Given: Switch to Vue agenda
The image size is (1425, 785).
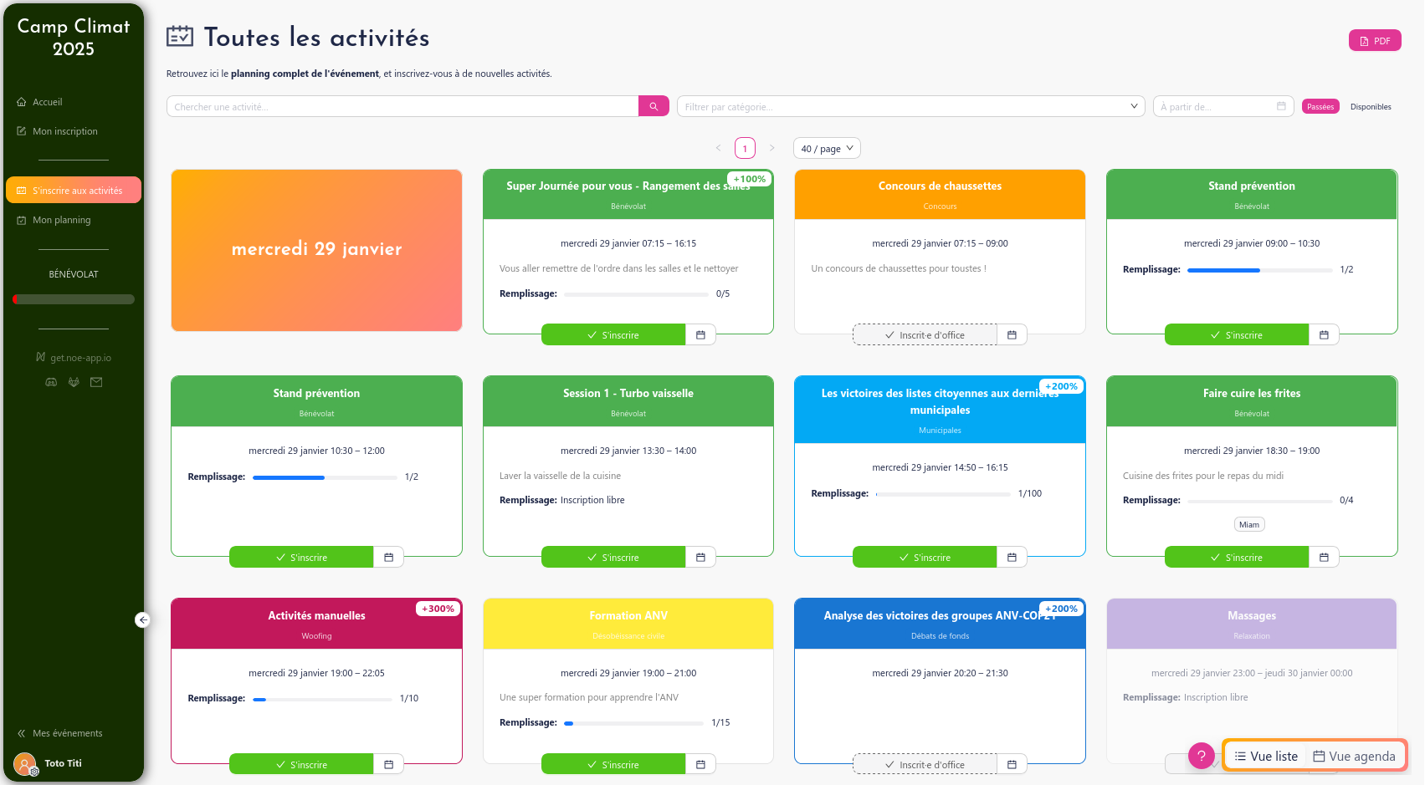Looking at the screenshot, I should pos(1354,756).
